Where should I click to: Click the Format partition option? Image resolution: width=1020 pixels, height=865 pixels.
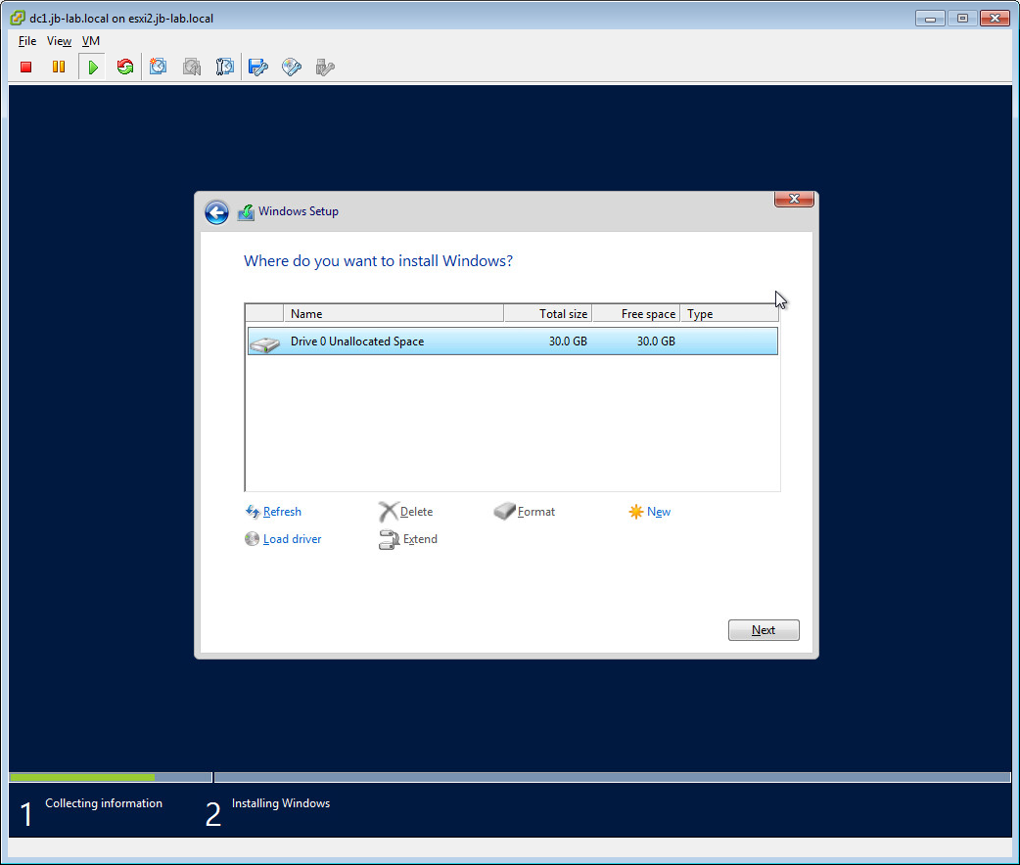click(536, 512)
